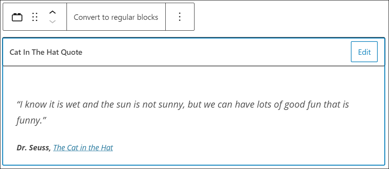The width and height of the screenshot is (389, 169).
Task: Move the block down with the down chevron
Action: click(53, 21)
